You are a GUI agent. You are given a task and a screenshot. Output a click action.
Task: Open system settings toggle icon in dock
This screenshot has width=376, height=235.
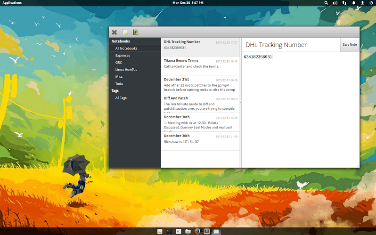[x=179, y=231]
